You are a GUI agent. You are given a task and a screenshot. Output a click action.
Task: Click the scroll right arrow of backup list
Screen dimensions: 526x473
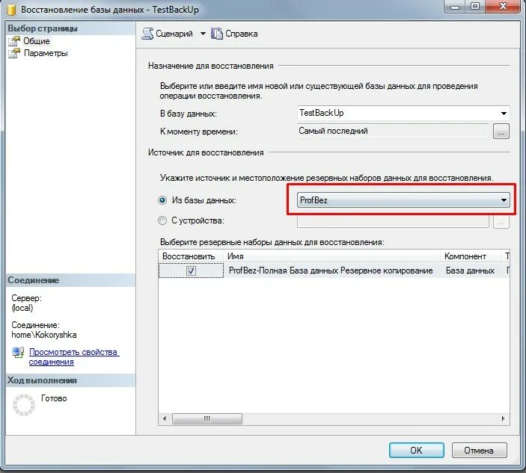pos(503,418)
